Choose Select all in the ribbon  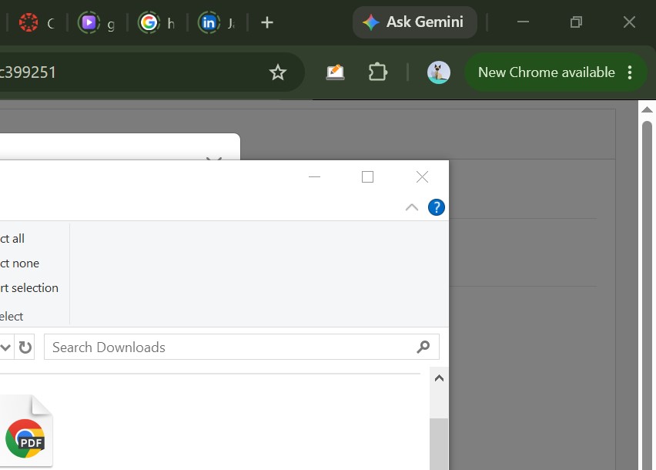click(12, 239)
